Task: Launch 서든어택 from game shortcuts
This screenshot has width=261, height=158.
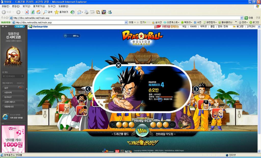Action: click(x=13, y=92)
